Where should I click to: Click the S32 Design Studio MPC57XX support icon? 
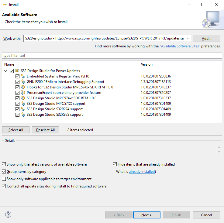pyautogui.click(x=23, y=104)
